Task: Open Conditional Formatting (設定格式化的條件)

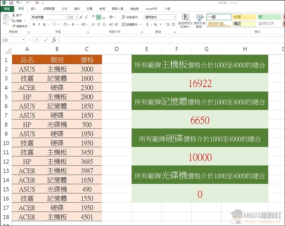Action: (185, 21)
